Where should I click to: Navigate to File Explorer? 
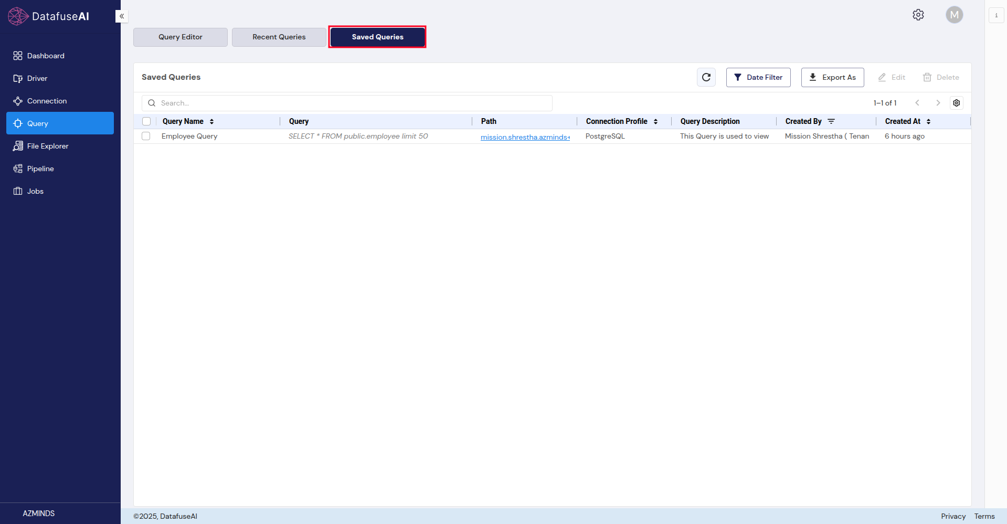click(48, 146)
